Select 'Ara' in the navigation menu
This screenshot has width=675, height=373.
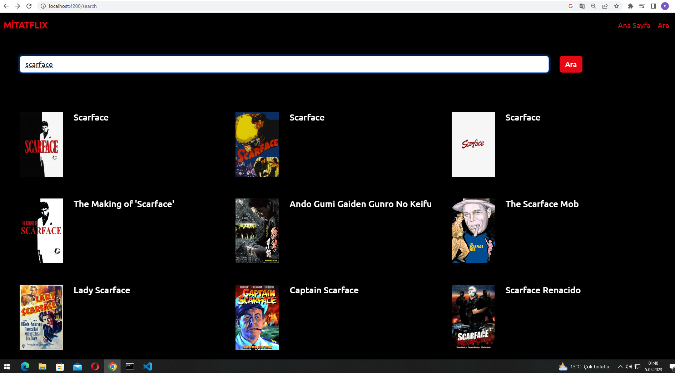[x=664, y=25]
